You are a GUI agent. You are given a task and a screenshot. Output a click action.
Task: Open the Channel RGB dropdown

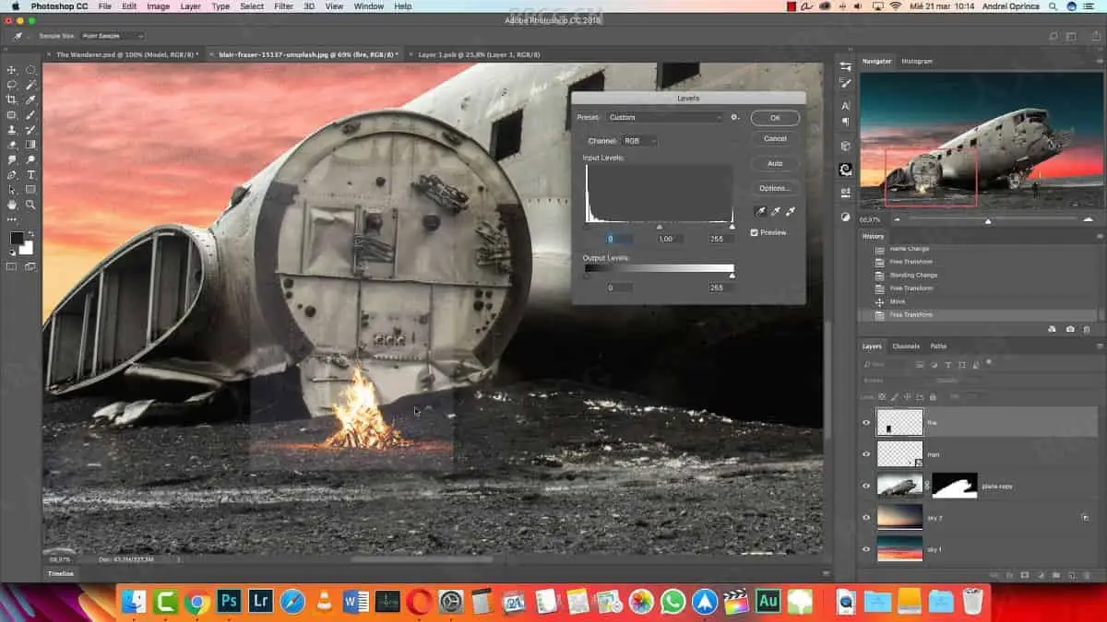pos(639,141)
